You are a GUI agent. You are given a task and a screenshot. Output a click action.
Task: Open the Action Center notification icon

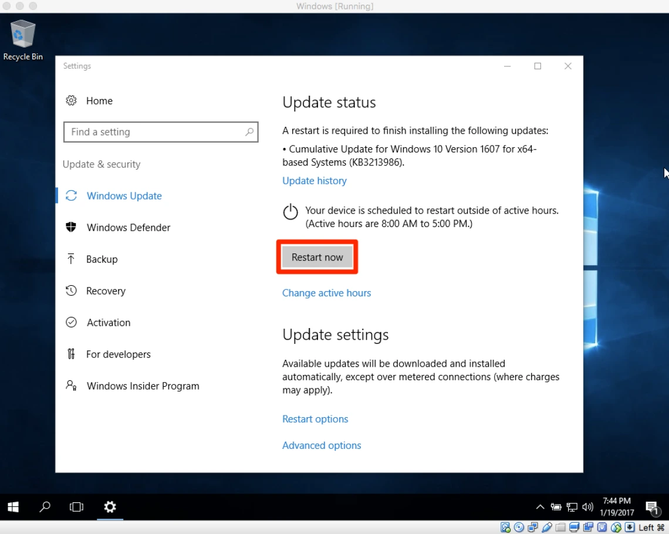click(653, 508)
